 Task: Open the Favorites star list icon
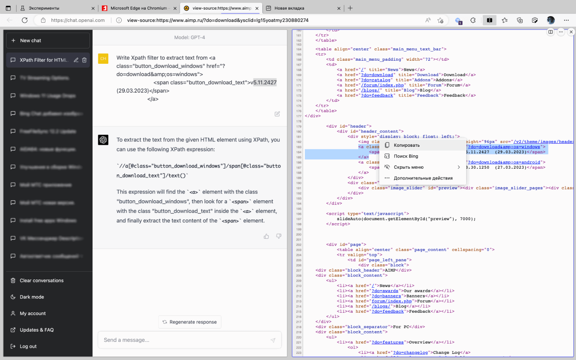[x=505, y=20]
